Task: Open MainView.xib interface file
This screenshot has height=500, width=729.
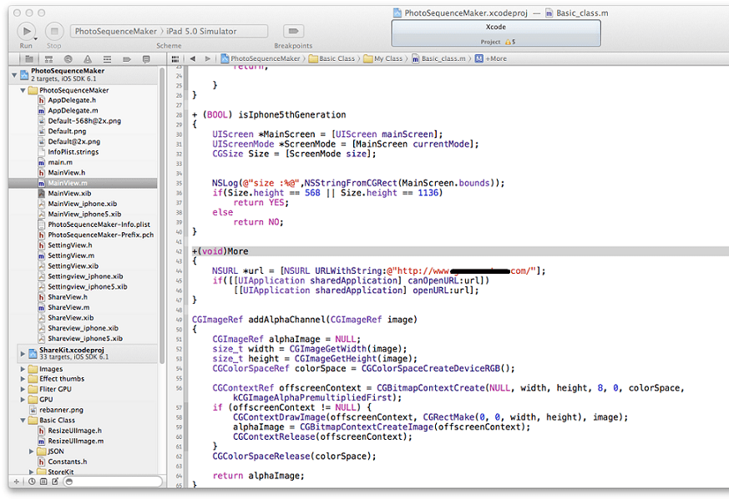Action: tap(69, 194)
